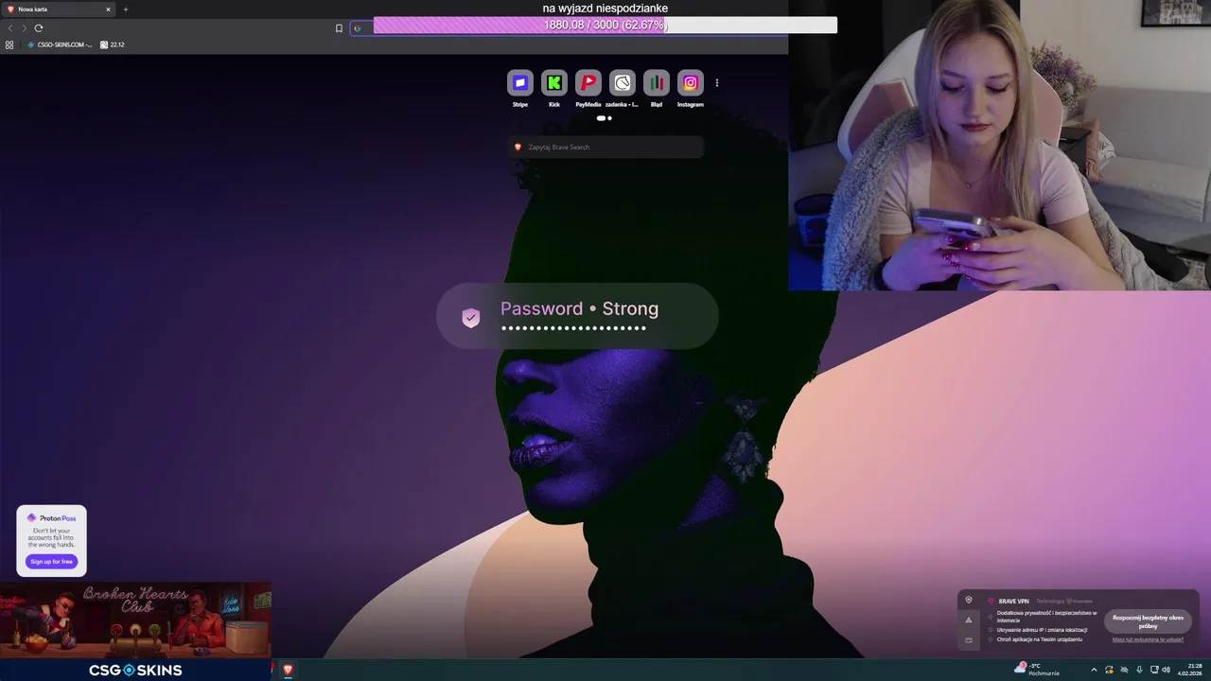This screenshot has height=681, width=1211.
Task: Click the CSGO SKINS logo banner
Action: click(x=135, y=670)
